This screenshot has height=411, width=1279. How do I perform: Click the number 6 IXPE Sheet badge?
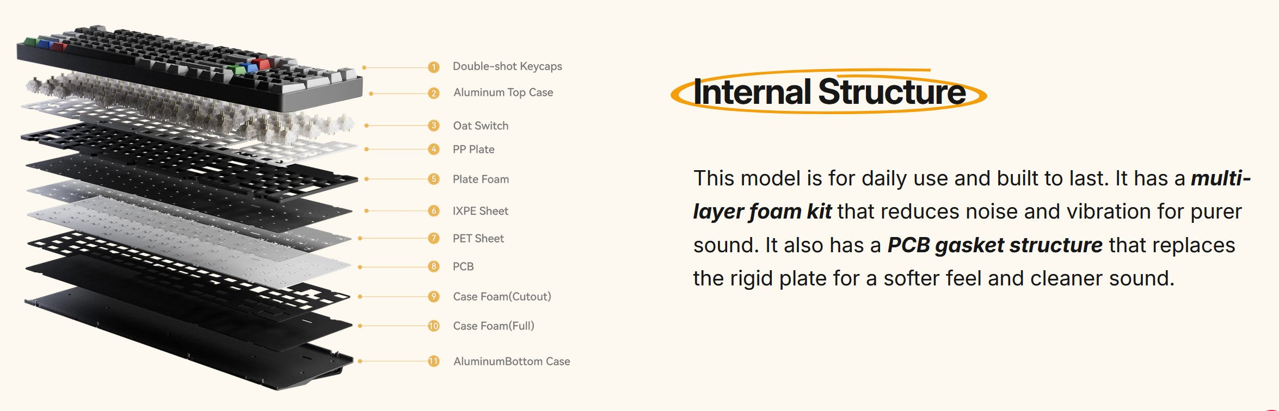click(x=433, y=210)
